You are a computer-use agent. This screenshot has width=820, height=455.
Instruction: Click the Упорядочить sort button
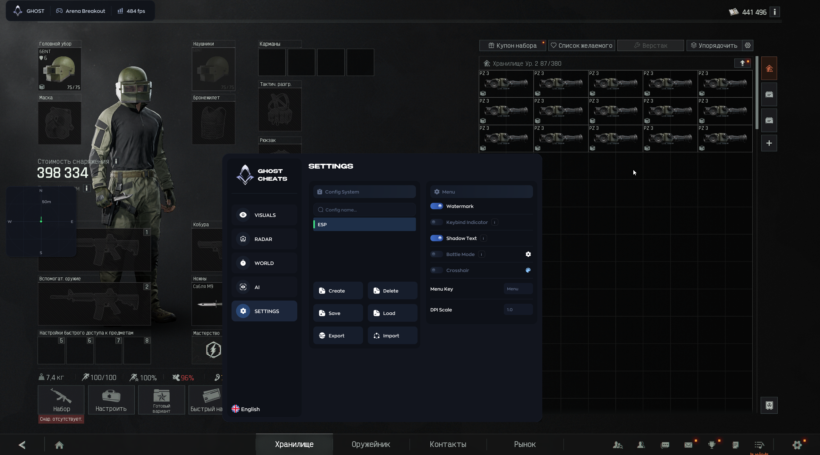(x=714, y=45)
